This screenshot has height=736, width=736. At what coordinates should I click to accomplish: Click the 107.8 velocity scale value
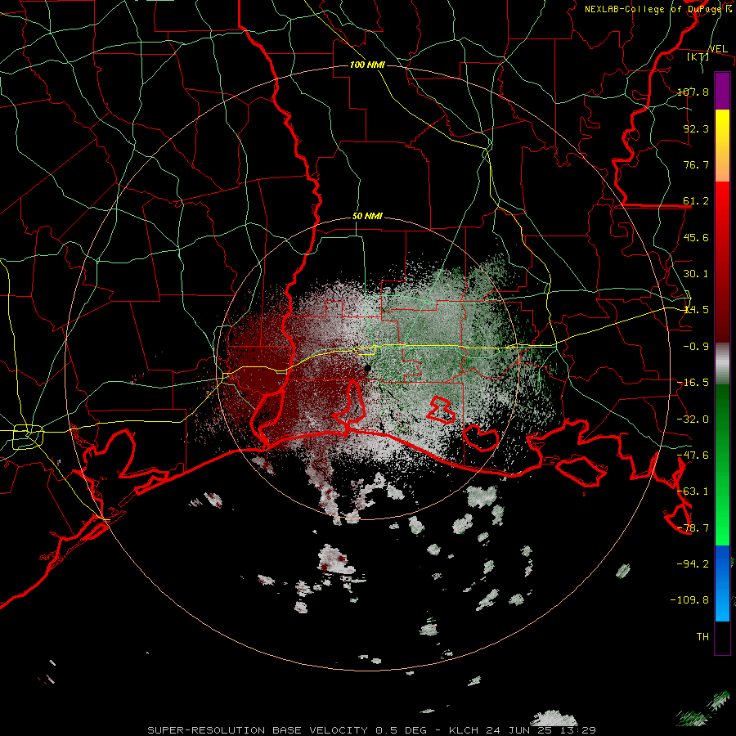pyautogui.click(x=693, y=92)
